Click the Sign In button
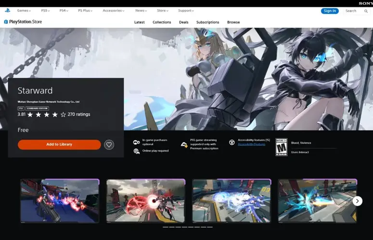The image size is (373, 240). click(x=330, y=11)
